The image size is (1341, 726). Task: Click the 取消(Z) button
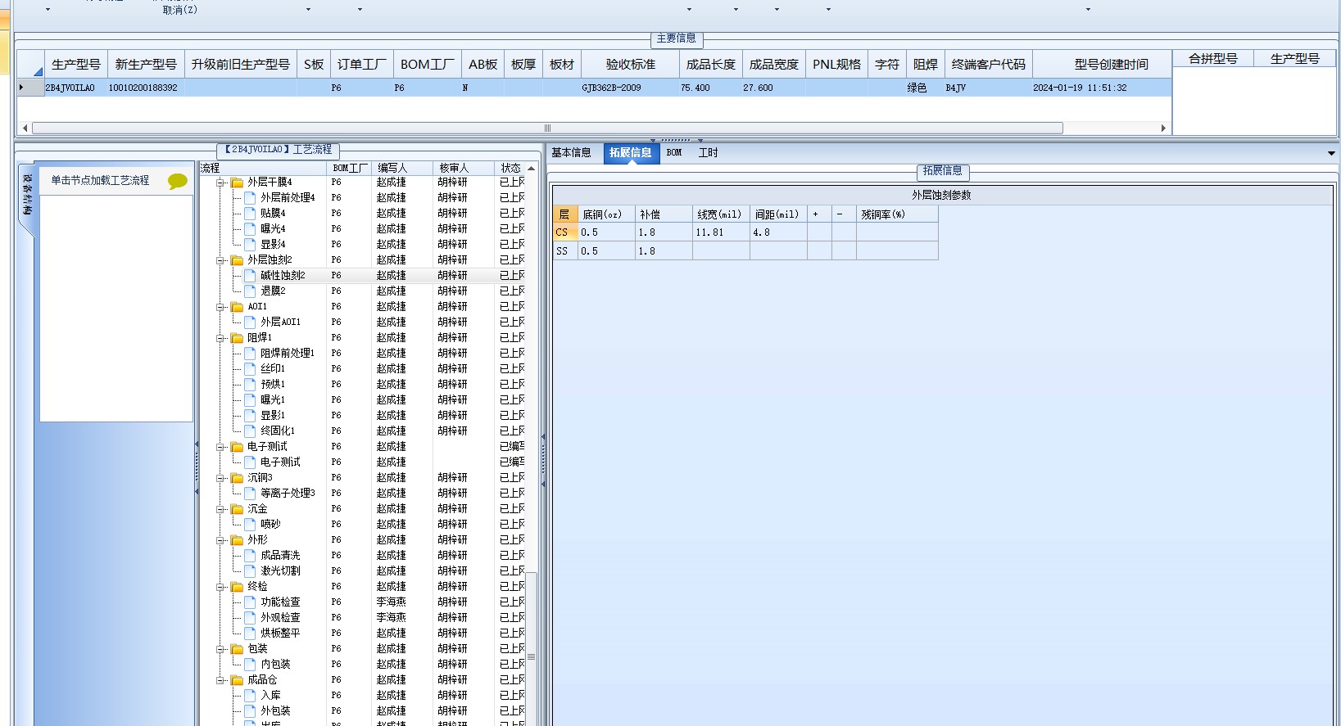pos(179,10)
